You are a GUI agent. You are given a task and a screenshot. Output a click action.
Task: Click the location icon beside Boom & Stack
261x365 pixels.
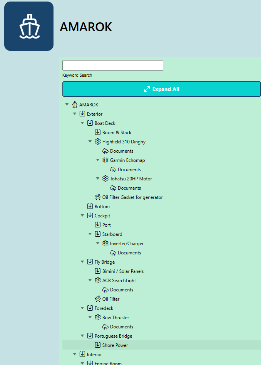98,133
